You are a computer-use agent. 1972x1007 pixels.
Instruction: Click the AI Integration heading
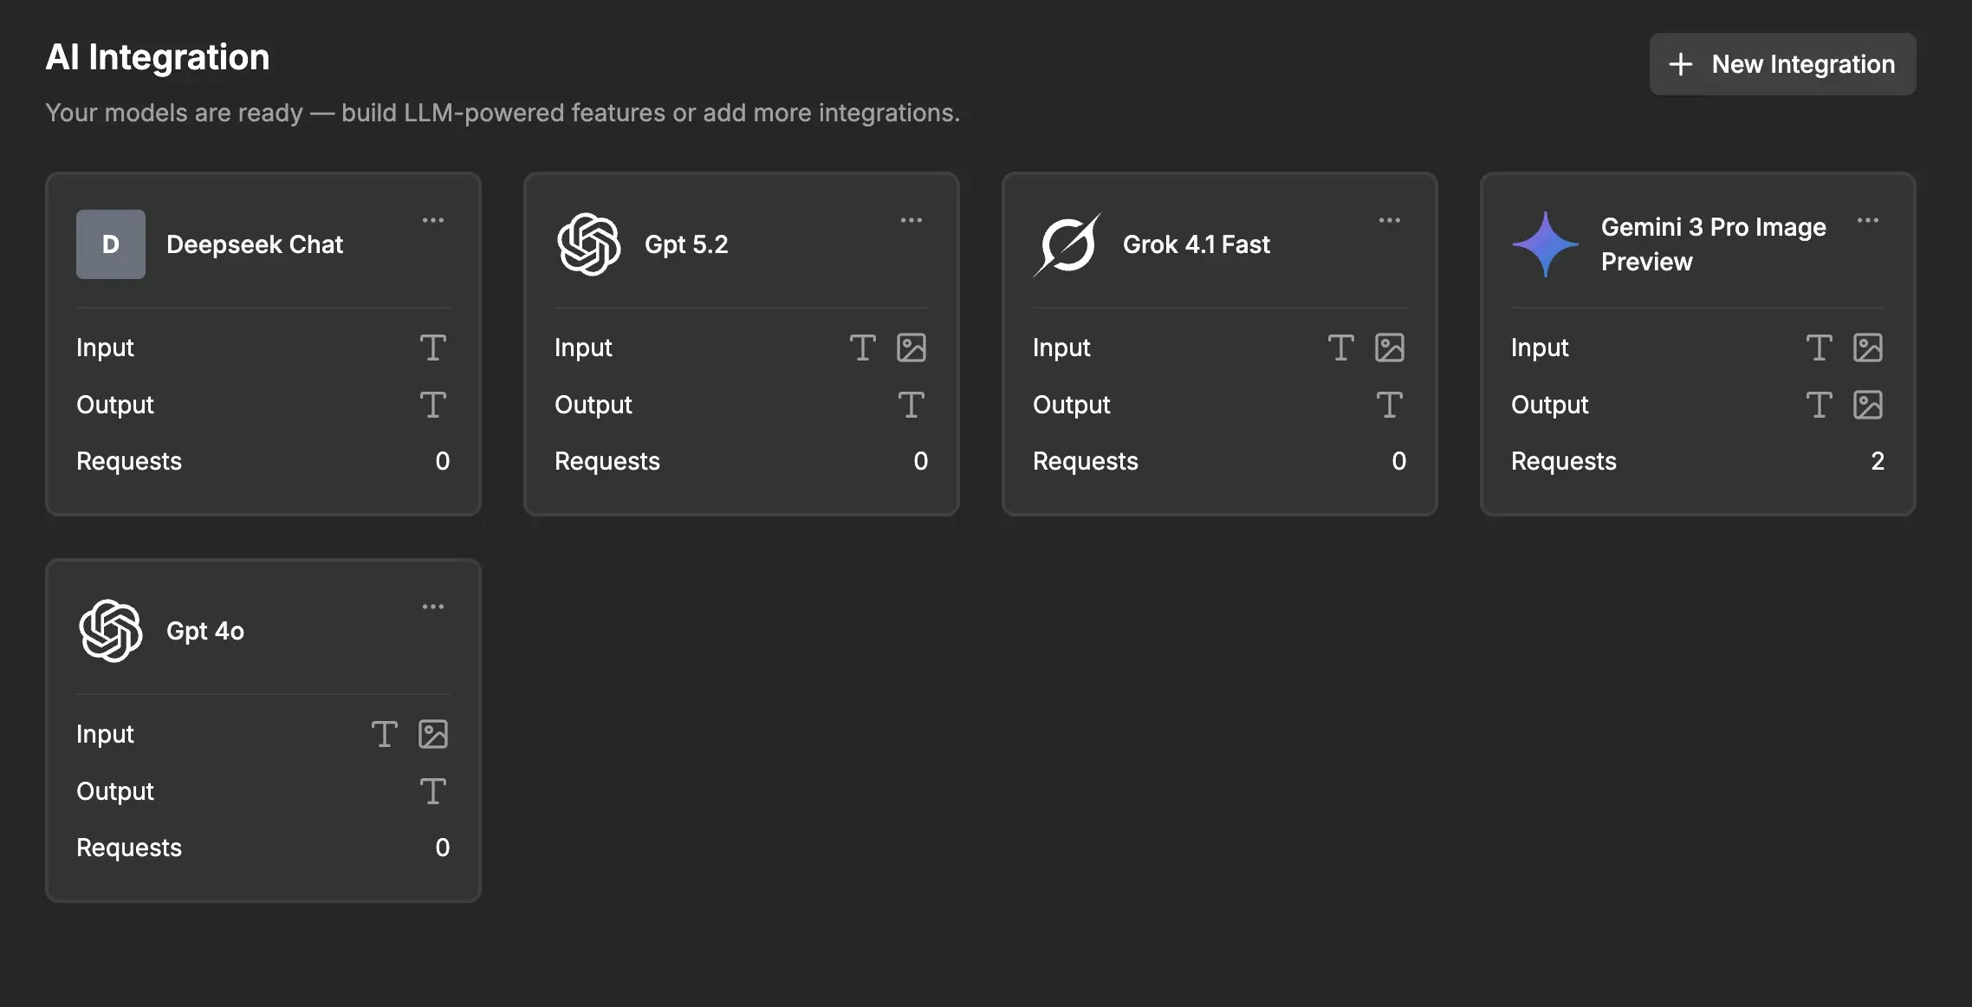158,56
